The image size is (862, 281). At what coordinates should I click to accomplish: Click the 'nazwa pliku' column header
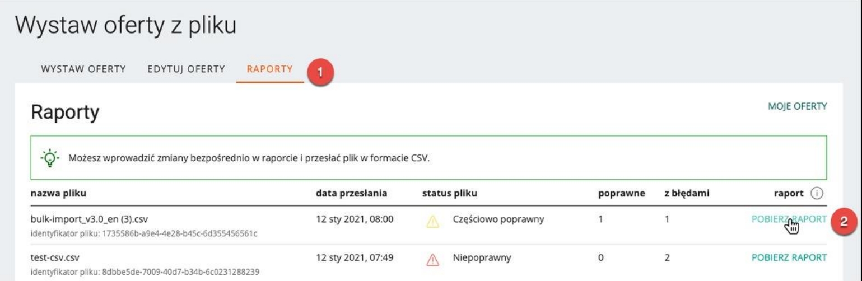coord(58,194)
